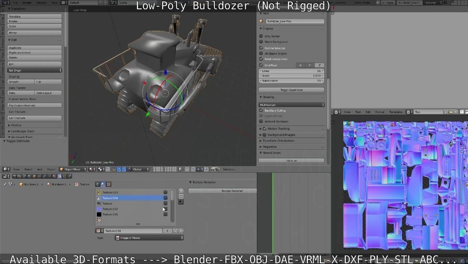Enable All Object Origins checkbox
This screenshot has width=468, height=264.
coord(261,53)
